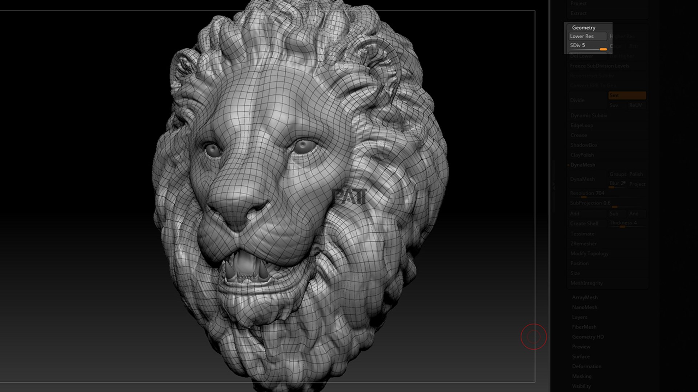Viewport: 698px width, 392px height.
Task: Open the NanoMesh subpalette
Action: [x=585, y=307]
